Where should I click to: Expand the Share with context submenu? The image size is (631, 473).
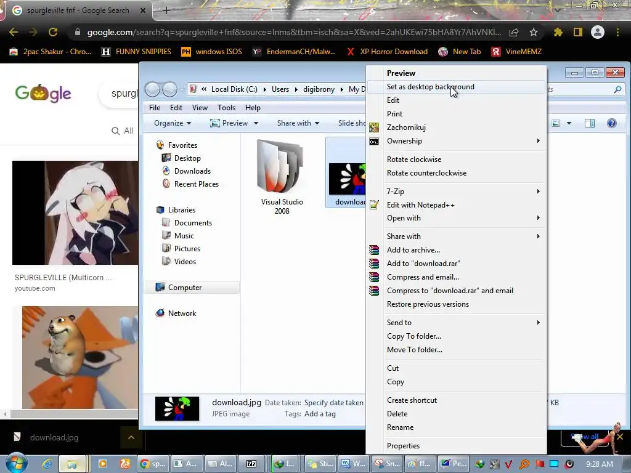click(x=457, y=236)
